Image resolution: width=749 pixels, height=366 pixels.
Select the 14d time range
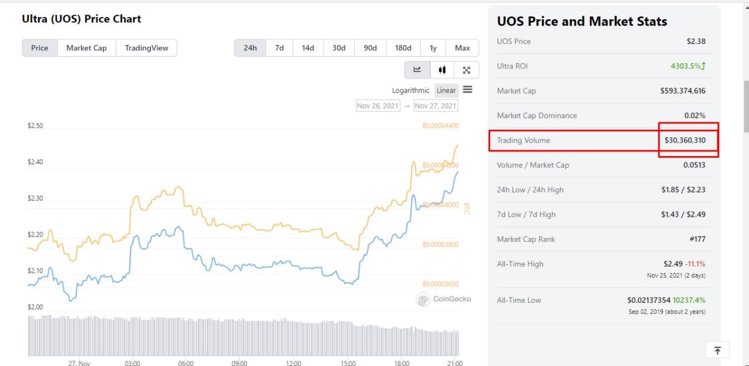[x=308, y=48]
